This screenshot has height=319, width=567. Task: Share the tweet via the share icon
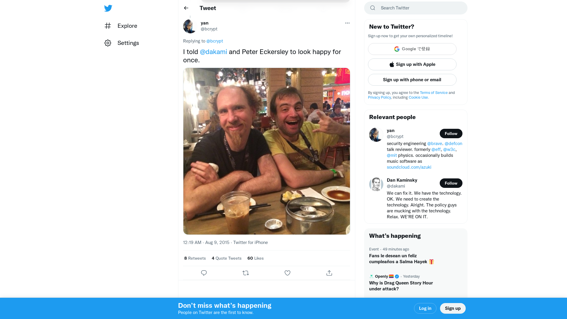[329, 273]
